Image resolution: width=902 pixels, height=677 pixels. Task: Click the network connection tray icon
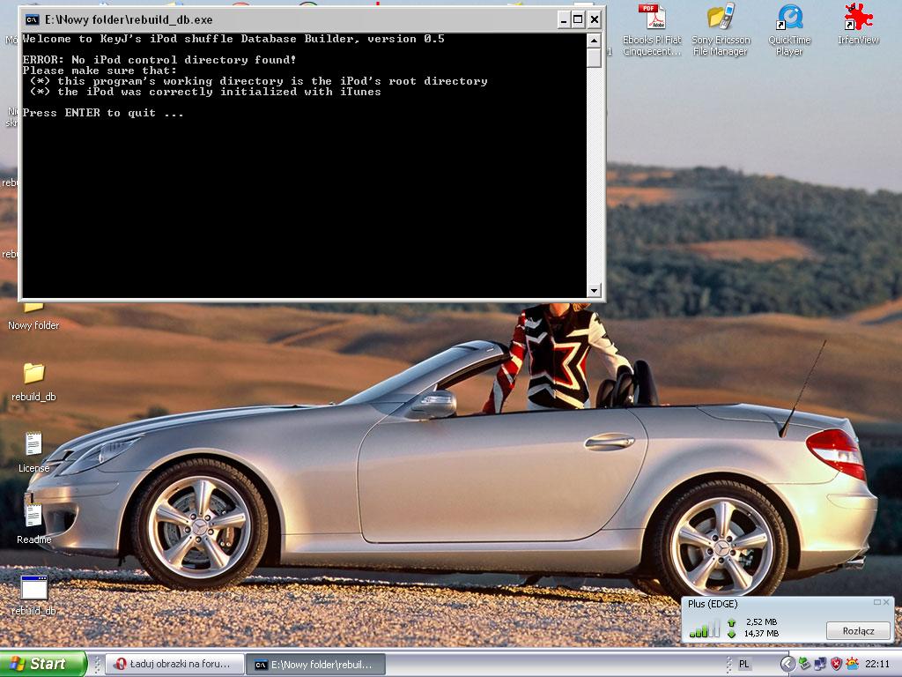point(820,665)
